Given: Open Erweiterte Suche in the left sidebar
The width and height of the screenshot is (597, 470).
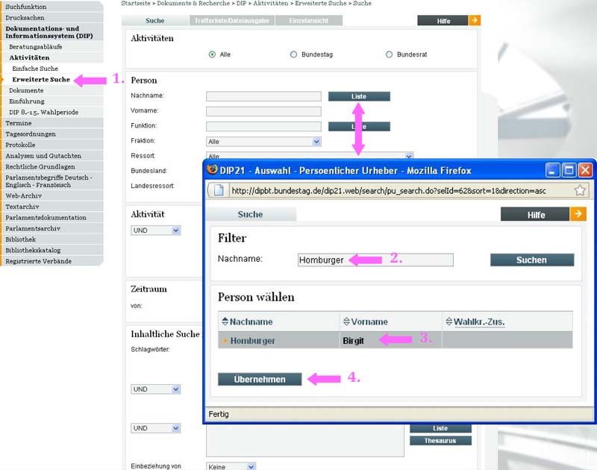Looking at the screenshot, I should [41, 79].
